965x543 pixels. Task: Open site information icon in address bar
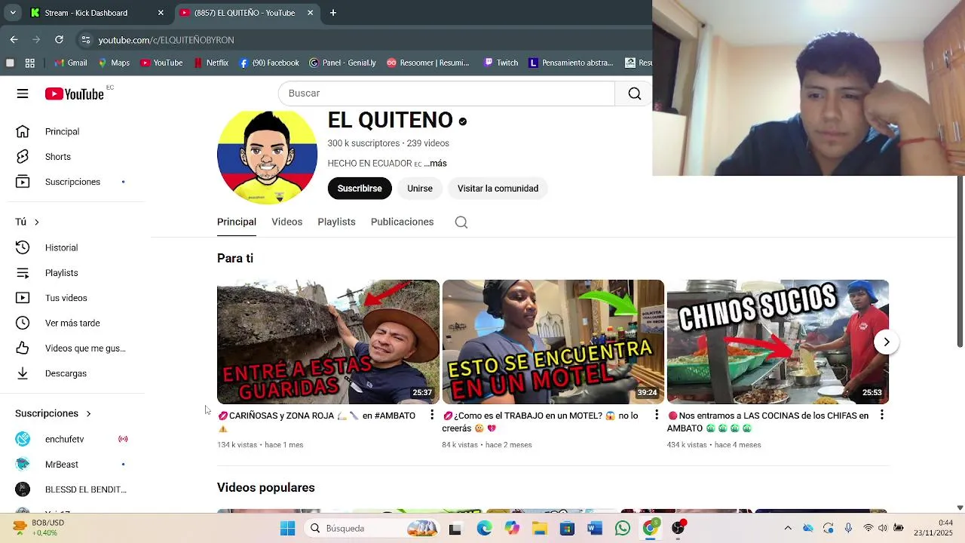tap(86, 39)
